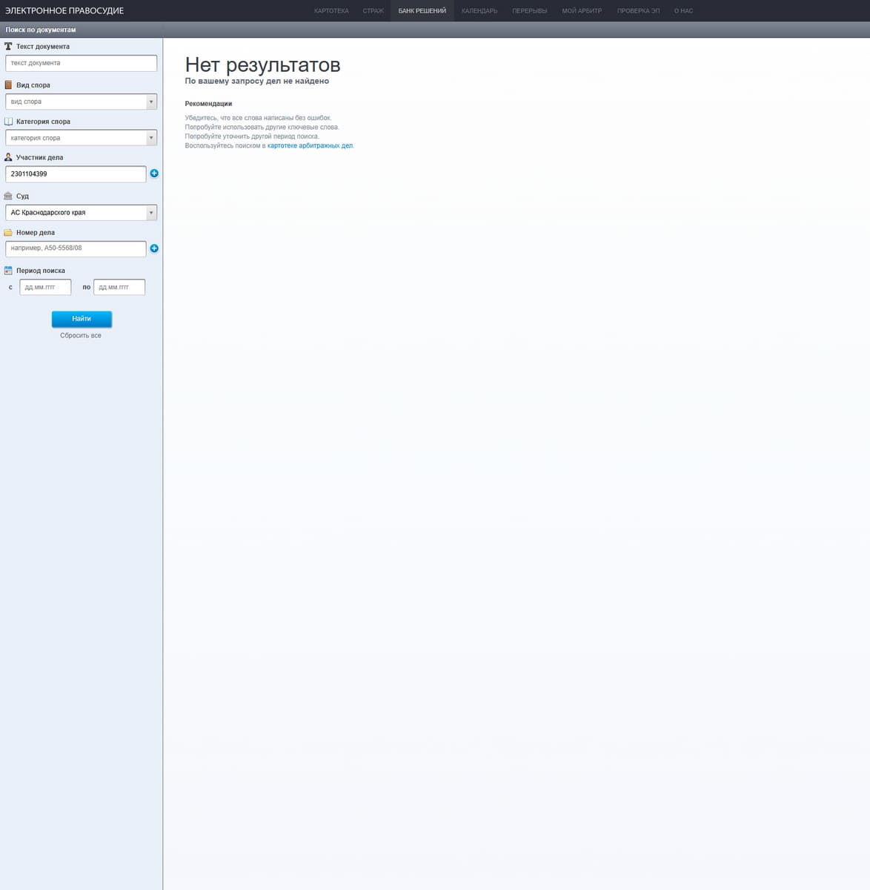
Task: Click the person icon next to Участник дела
Action: tap(8, 157)
